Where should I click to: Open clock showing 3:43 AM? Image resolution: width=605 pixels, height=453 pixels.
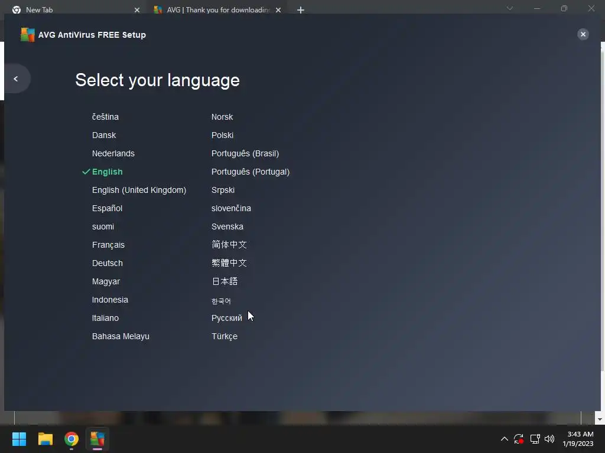578,439
